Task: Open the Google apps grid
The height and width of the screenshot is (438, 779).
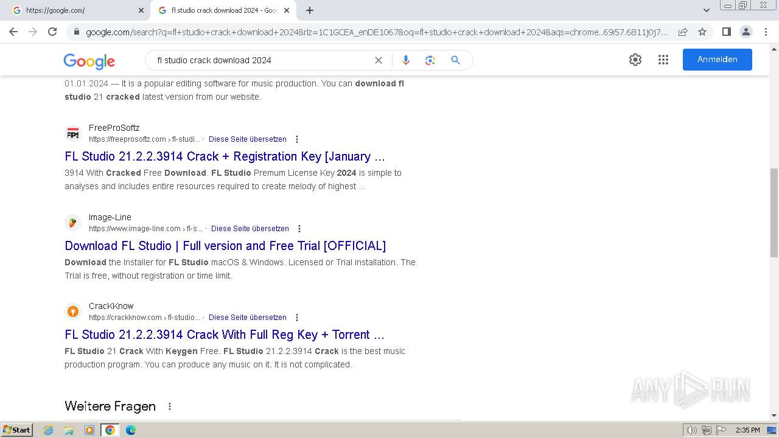Action: click(x=663, y=60)
